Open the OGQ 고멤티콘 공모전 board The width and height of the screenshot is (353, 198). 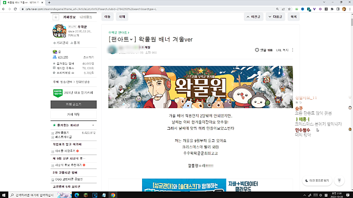click(x=69, y=179)
